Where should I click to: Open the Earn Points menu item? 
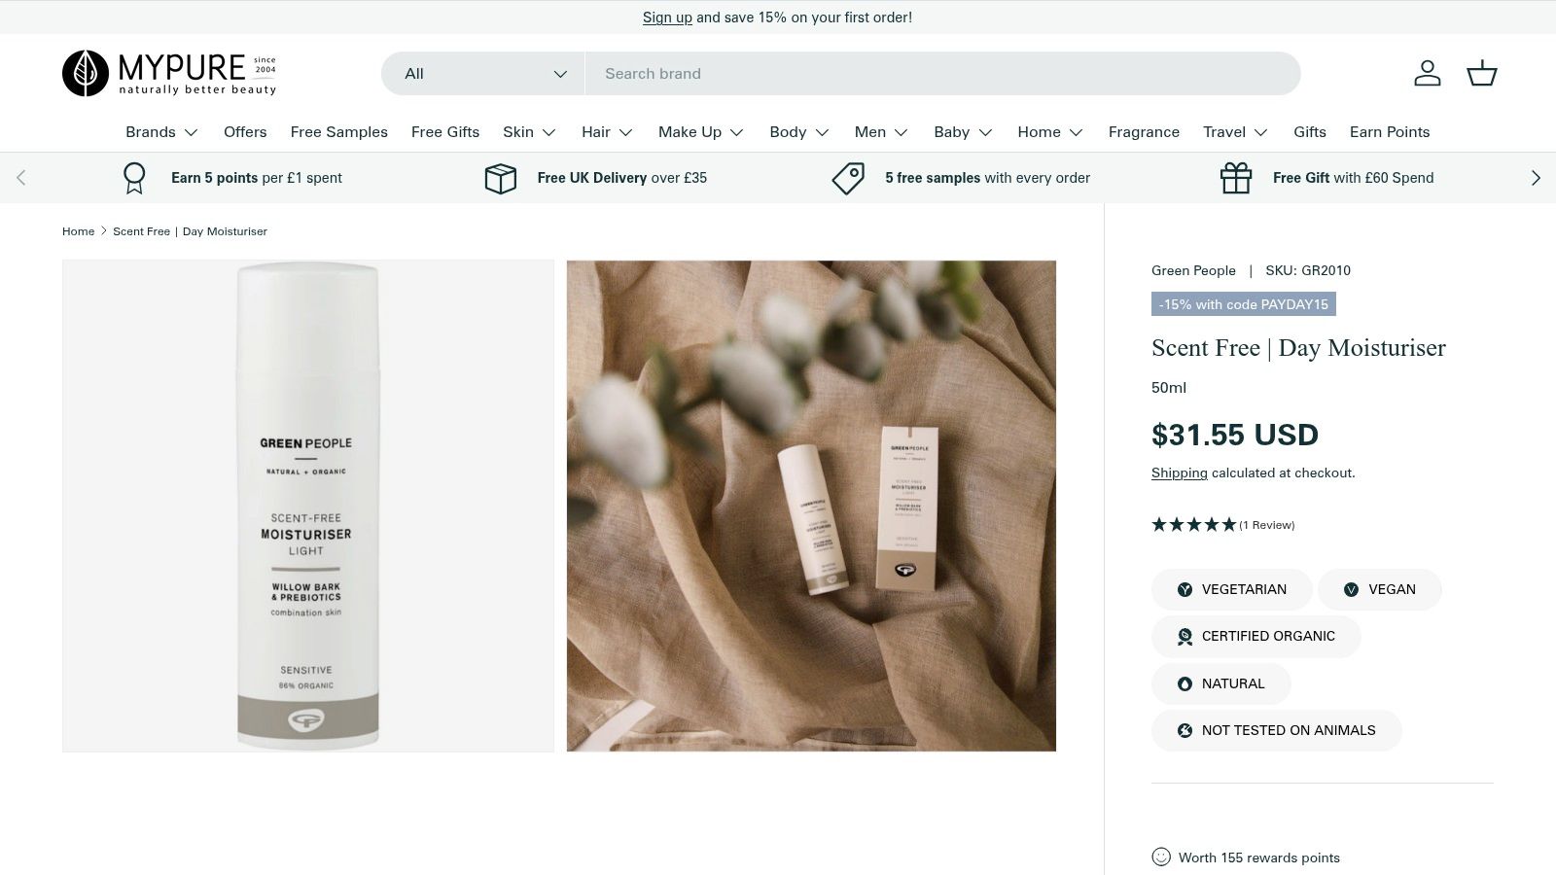[x=1390, y=132]
